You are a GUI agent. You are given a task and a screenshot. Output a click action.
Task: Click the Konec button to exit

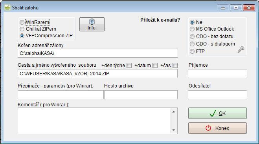(217, 128)
